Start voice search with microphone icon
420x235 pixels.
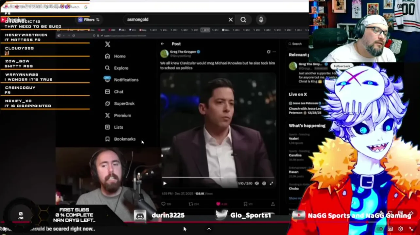pyautogui.click(x=261, y=20)
